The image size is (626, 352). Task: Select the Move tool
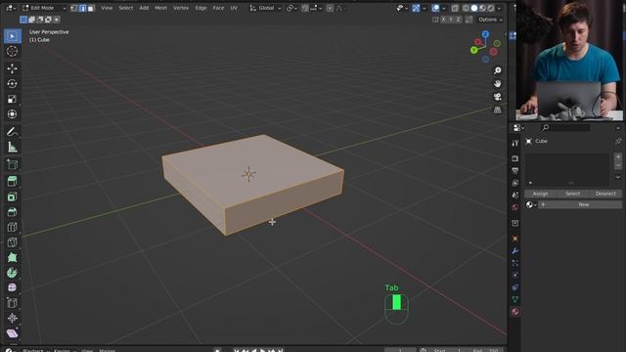click(x=13, y=68)
